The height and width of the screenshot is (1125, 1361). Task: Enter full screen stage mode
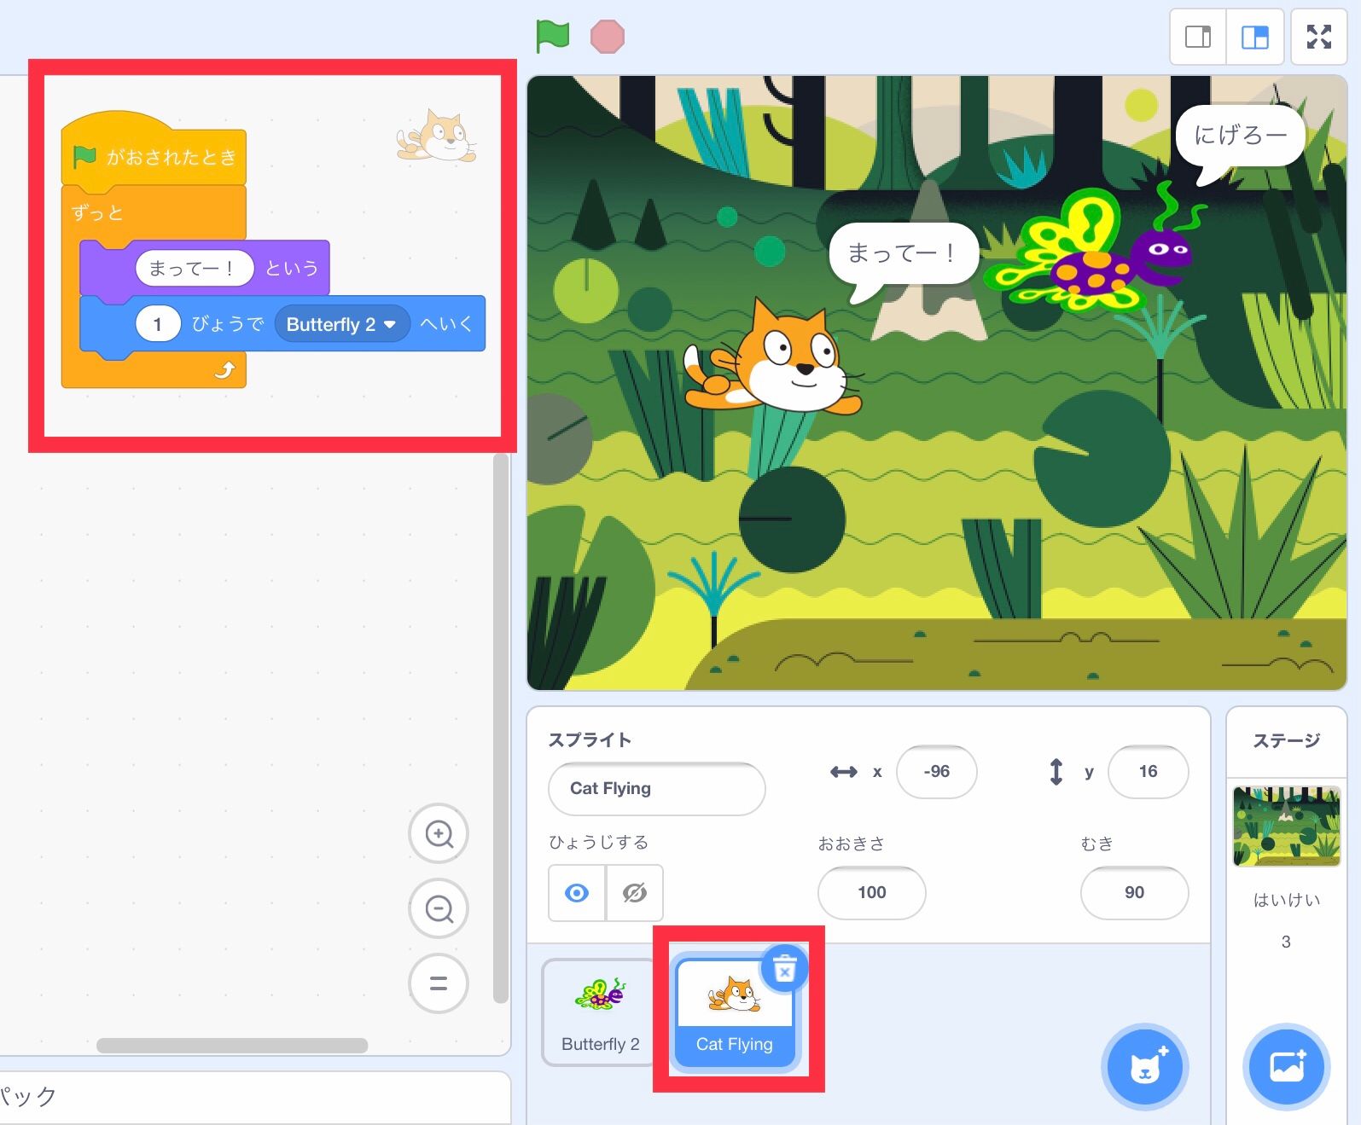tap(1319, 37)
